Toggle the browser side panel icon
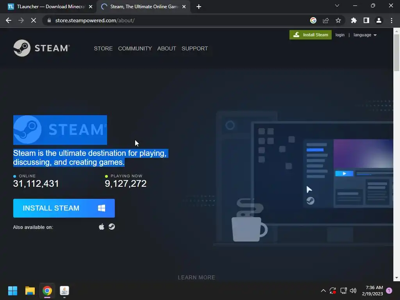Viewport: 400px width, 300px height. pos(366,20)
